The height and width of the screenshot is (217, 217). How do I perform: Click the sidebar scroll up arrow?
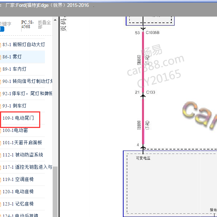pos(55,20)
